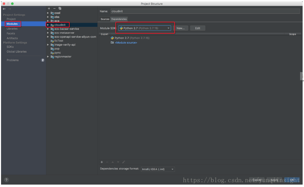Expand the ebs module tree node
Image resolution: width=304 pixels, height=187 pixels.
(48, 17)
